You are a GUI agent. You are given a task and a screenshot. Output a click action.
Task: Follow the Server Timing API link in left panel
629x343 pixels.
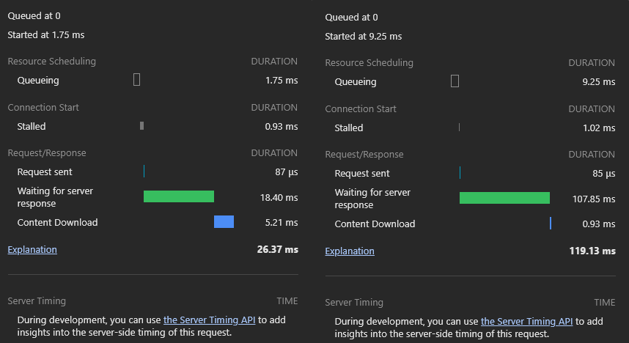coord(209,320)
